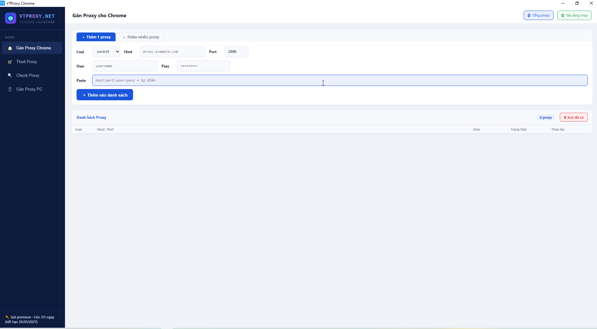Click the VTPROXY.NET logo icon
The image size is (597, 329).
pyautogui.click(x=10, y=18)
